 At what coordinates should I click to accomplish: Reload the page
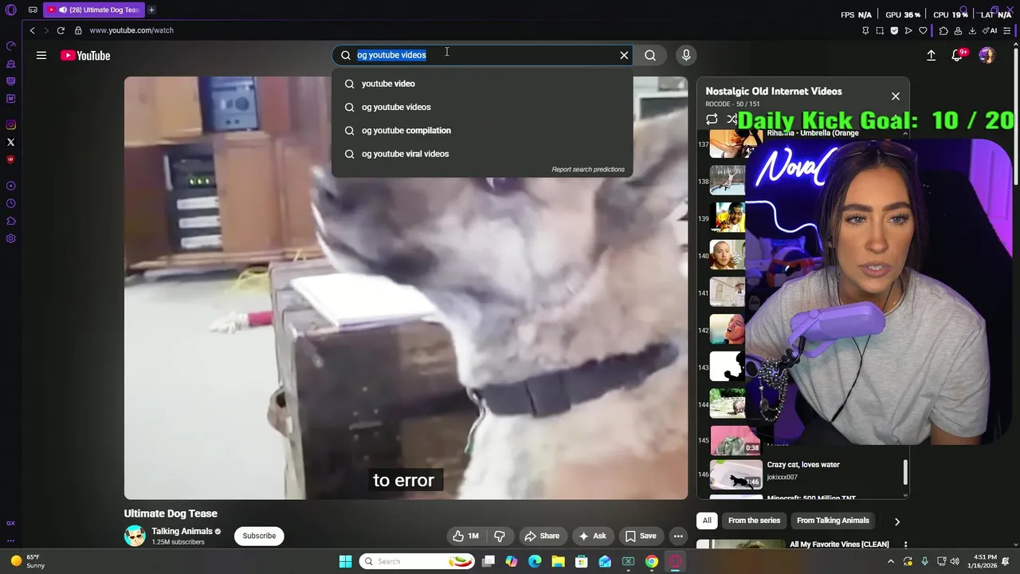[61, 30]
